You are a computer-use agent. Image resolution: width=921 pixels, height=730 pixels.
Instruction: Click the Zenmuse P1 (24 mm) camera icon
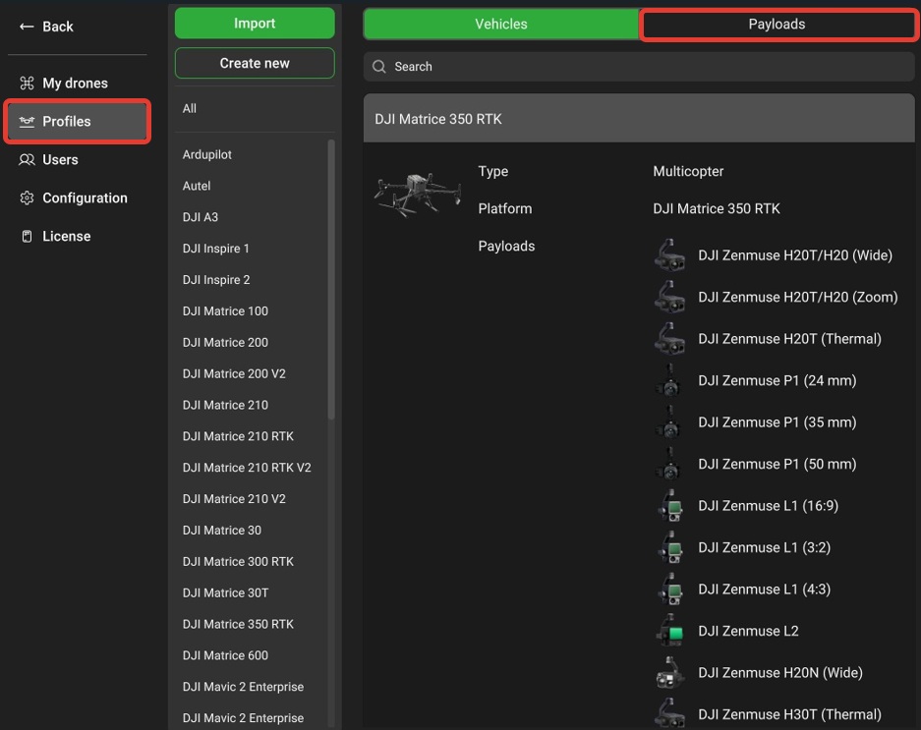(670, 380)
